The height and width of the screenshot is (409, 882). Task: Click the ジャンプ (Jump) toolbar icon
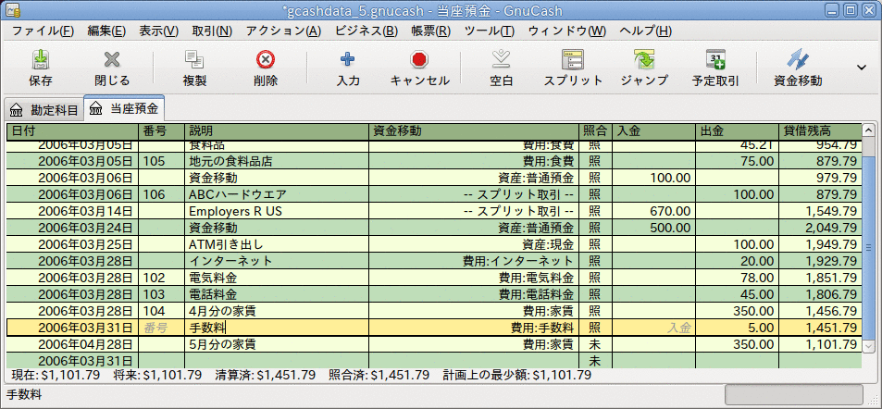[644, 59]
